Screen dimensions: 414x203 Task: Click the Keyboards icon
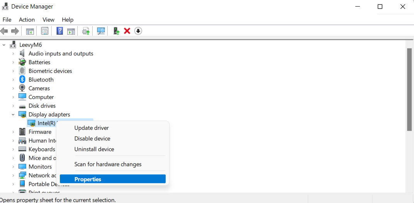coord(22,149)
